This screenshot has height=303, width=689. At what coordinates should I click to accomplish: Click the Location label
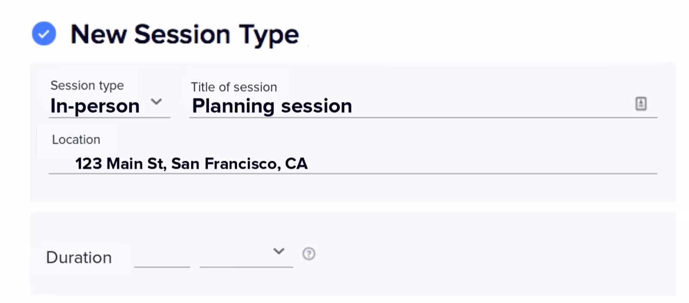(76, 139)
